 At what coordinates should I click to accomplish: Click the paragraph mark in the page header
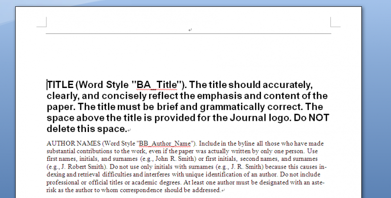pos(190,30)
